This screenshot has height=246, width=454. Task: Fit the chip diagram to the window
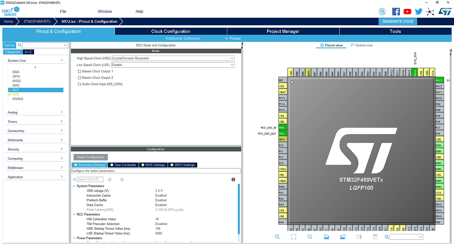[x=293, y=236]
